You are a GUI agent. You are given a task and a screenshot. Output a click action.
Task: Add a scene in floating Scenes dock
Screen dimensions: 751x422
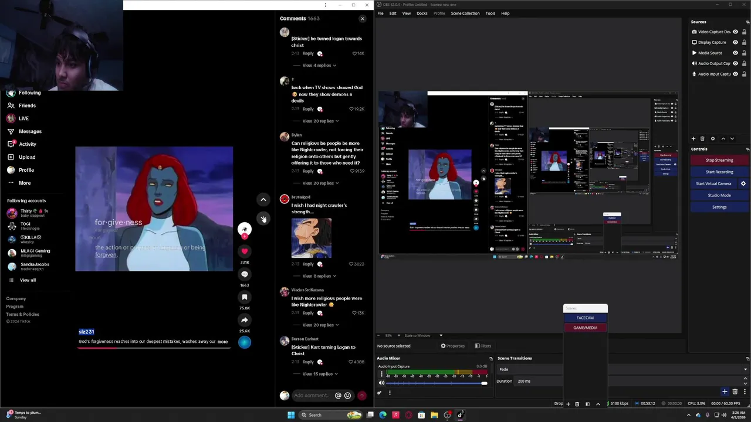pyautogui.click(x=568, y=404)
